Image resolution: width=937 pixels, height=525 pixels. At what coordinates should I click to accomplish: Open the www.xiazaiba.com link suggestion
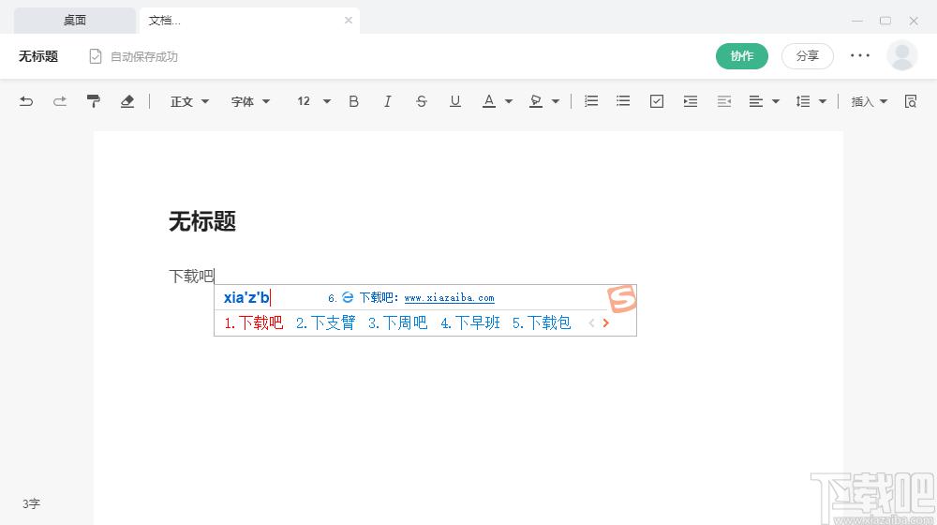[450, 298]
